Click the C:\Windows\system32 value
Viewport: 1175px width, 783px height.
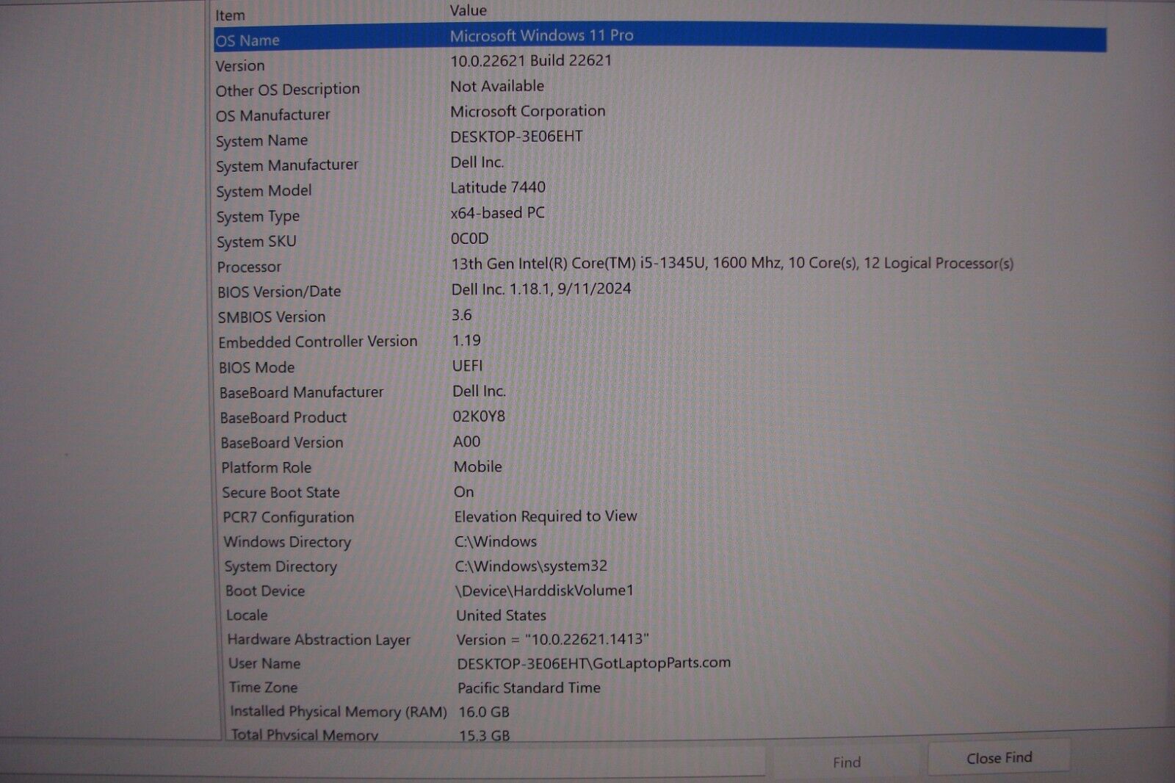point(531,566)
